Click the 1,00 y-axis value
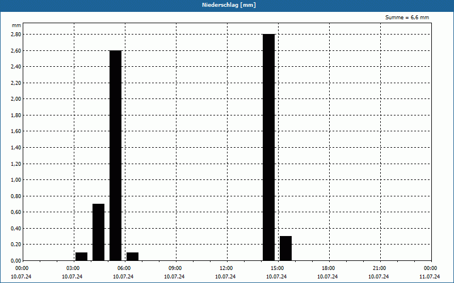The width and height of the screenshot is (454, 283). [16, 180]
